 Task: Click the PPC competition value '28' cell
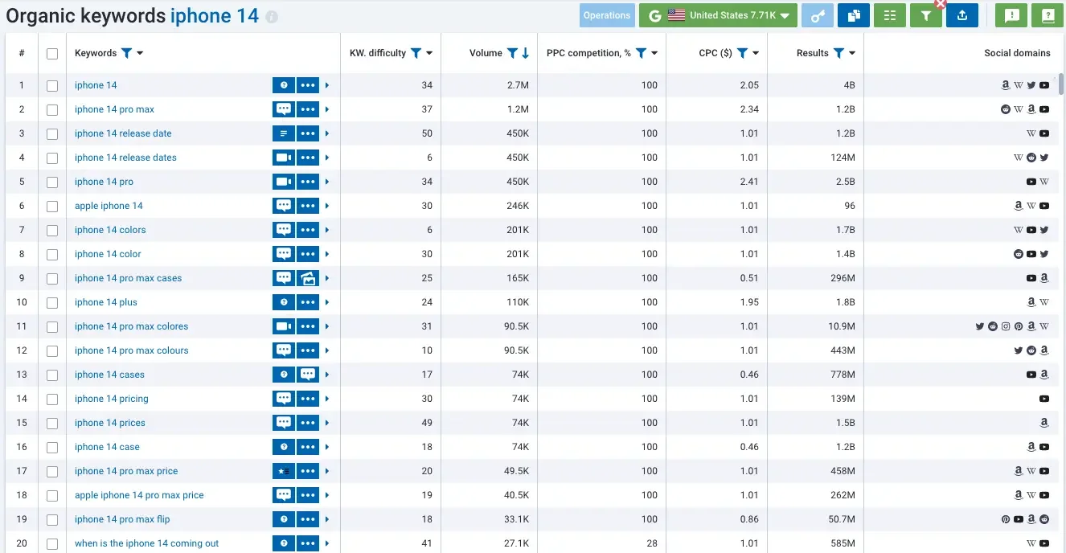(x=652, y=543)
